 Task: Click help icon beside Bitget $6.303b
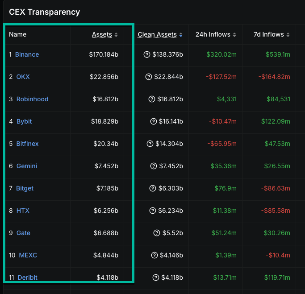tap(153, 188)
